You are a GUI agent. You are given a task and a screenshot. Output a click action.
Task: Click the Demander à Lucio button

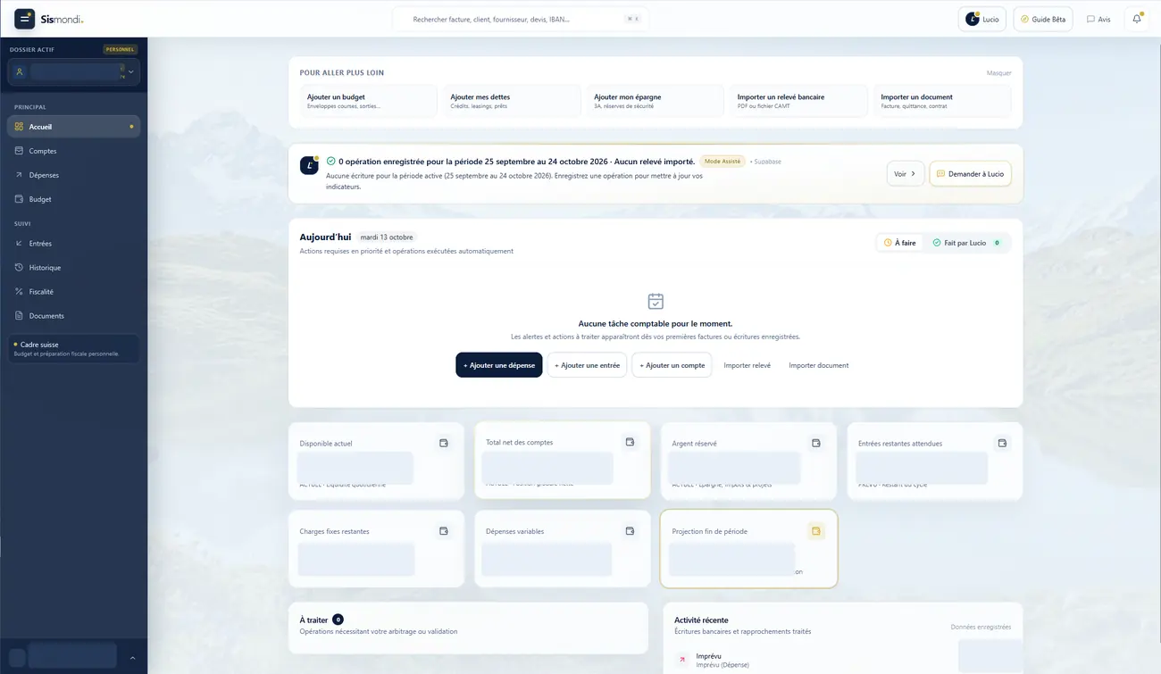[x=970, y=173]
